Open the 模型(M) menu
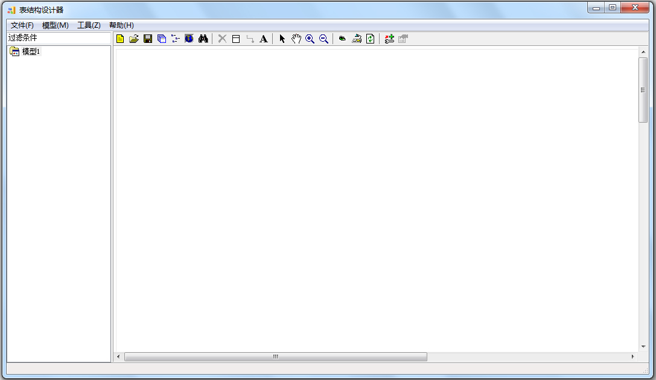 point(56,25)
